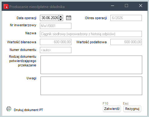Click the F10 shortcut hint text
Image resolution: width=149 pixels, height=117 pixels.
105,103
